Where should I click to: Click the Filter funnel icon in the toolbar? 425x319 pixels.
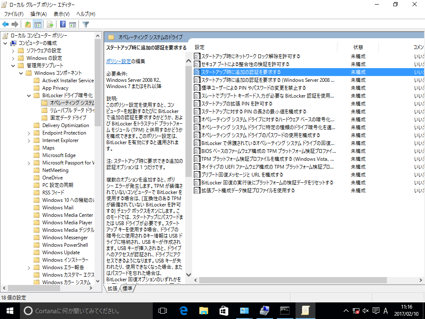tap(85, 25)
